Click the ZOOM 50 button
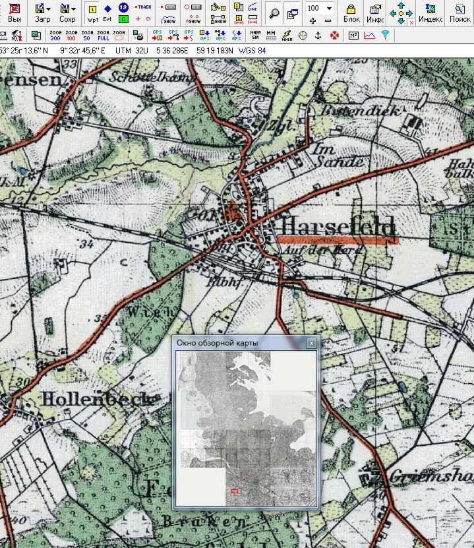Screen dimensions: 474x548 [87, 36]
